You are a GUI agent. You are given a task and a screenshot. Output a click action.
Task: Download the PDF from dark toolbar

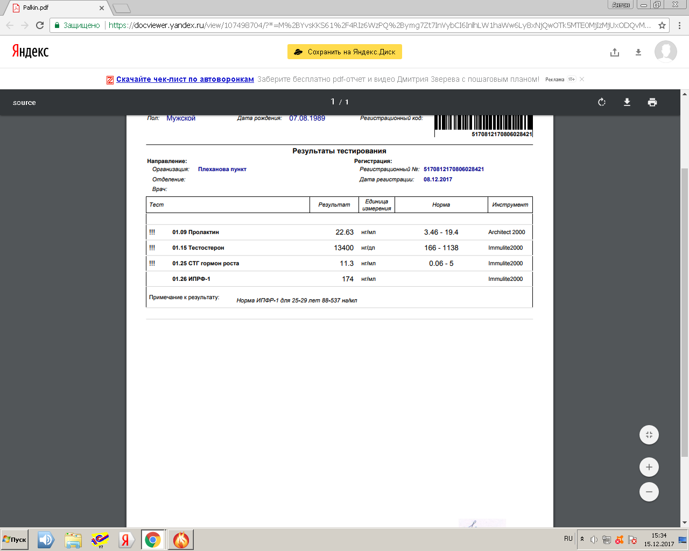pos(627,102)
